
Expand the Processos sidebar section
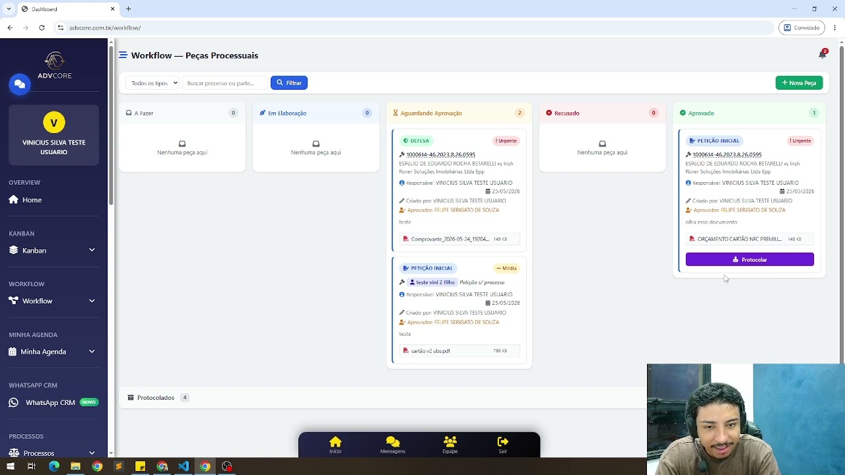(x=54, y=453)
